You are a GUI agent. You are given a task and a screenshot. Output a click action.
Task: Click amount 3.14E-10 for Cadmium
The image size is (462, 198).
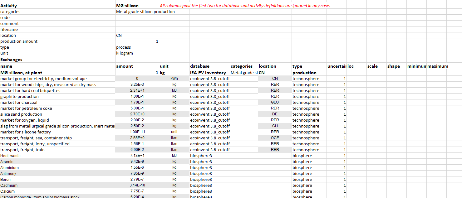click(137, 185)
